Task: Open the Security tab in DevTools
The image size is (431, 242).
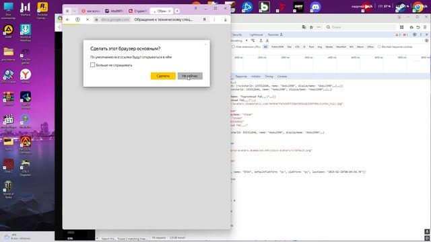Action: [x=237, y=35]
